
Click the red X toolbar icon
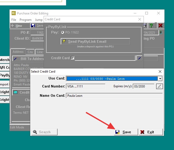coord(161,25)
